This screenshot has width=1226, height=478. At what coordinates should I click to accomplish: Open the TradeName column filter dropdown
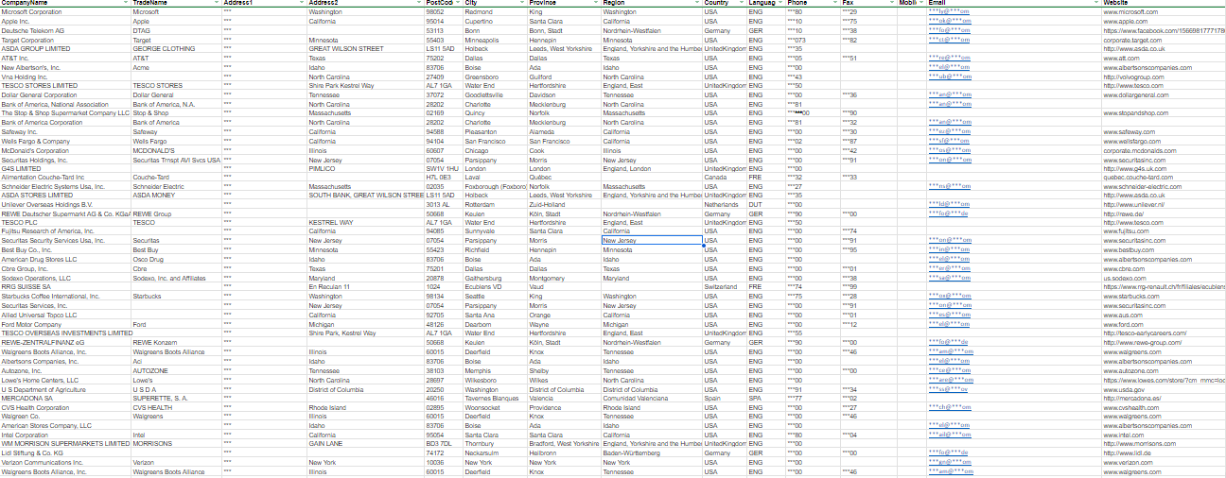click(x=216, y=4)
